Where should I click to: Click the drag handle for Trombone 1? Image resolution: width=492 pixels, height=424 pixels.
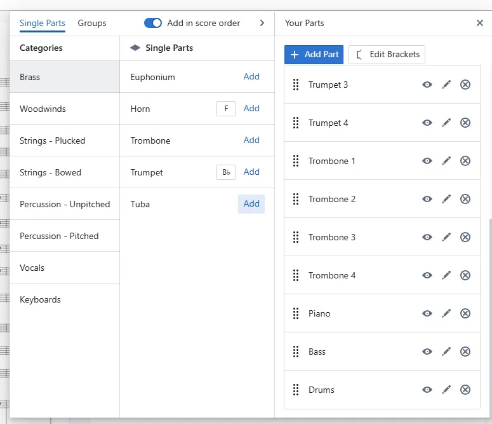[296, 161]
